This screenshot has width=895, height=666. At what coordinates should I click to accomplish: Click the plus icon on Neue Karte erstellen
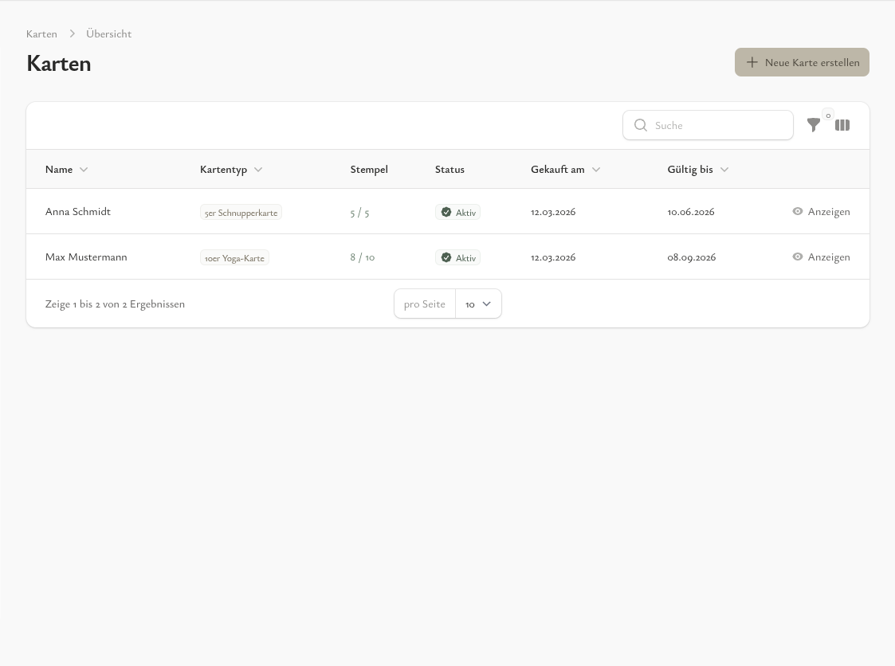752,62
